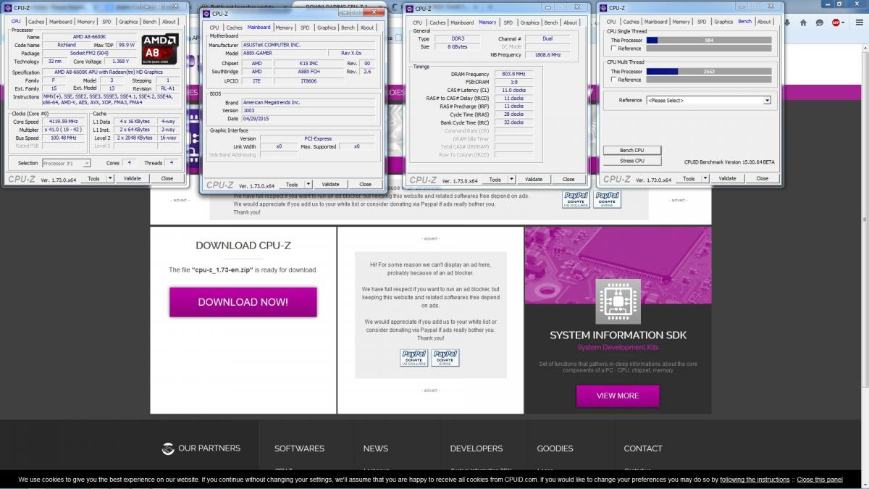The width and height of the screenshot is (869, 489).
Task: Enable Reference checkbox under CPU Single Thread
Action: coord(613,49)
